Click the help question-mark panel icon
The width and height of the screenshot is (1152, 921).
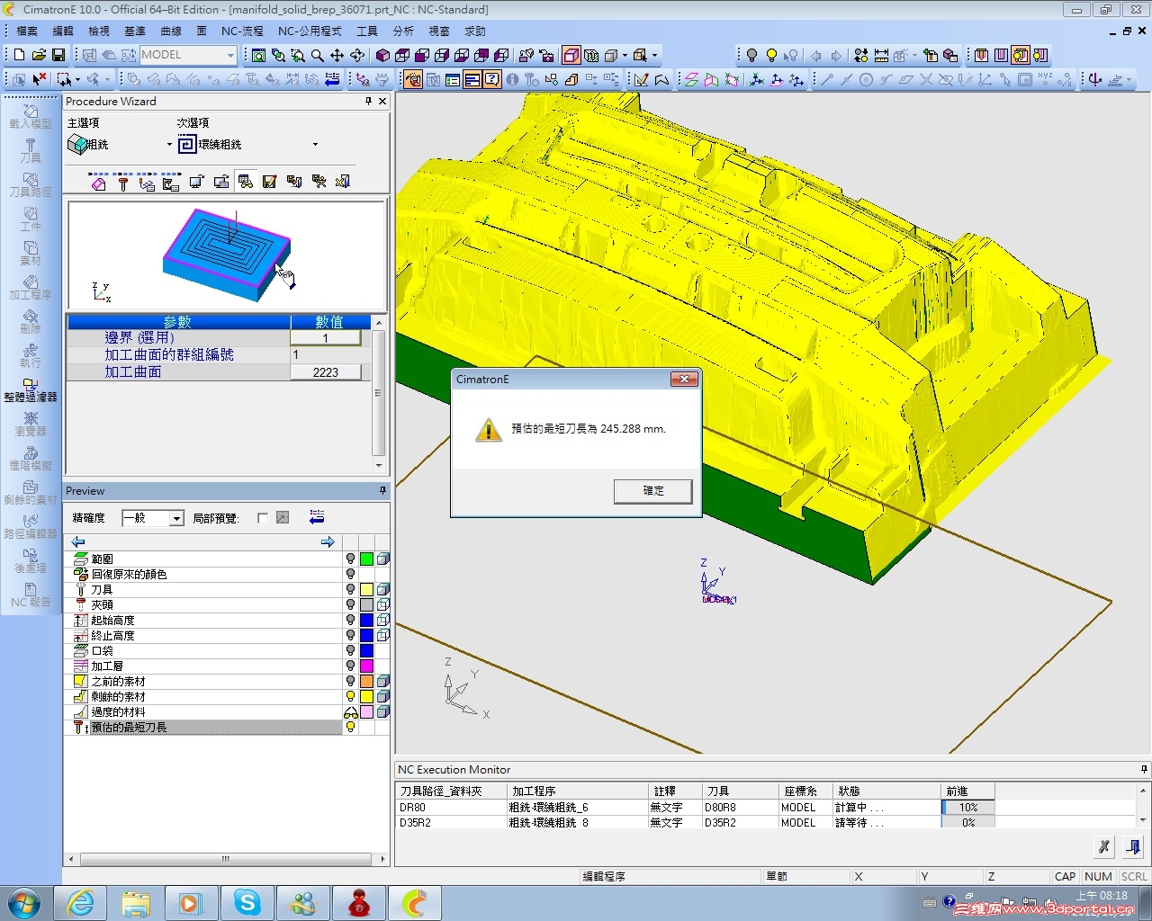pyautogui.click(x=492, y=79)
